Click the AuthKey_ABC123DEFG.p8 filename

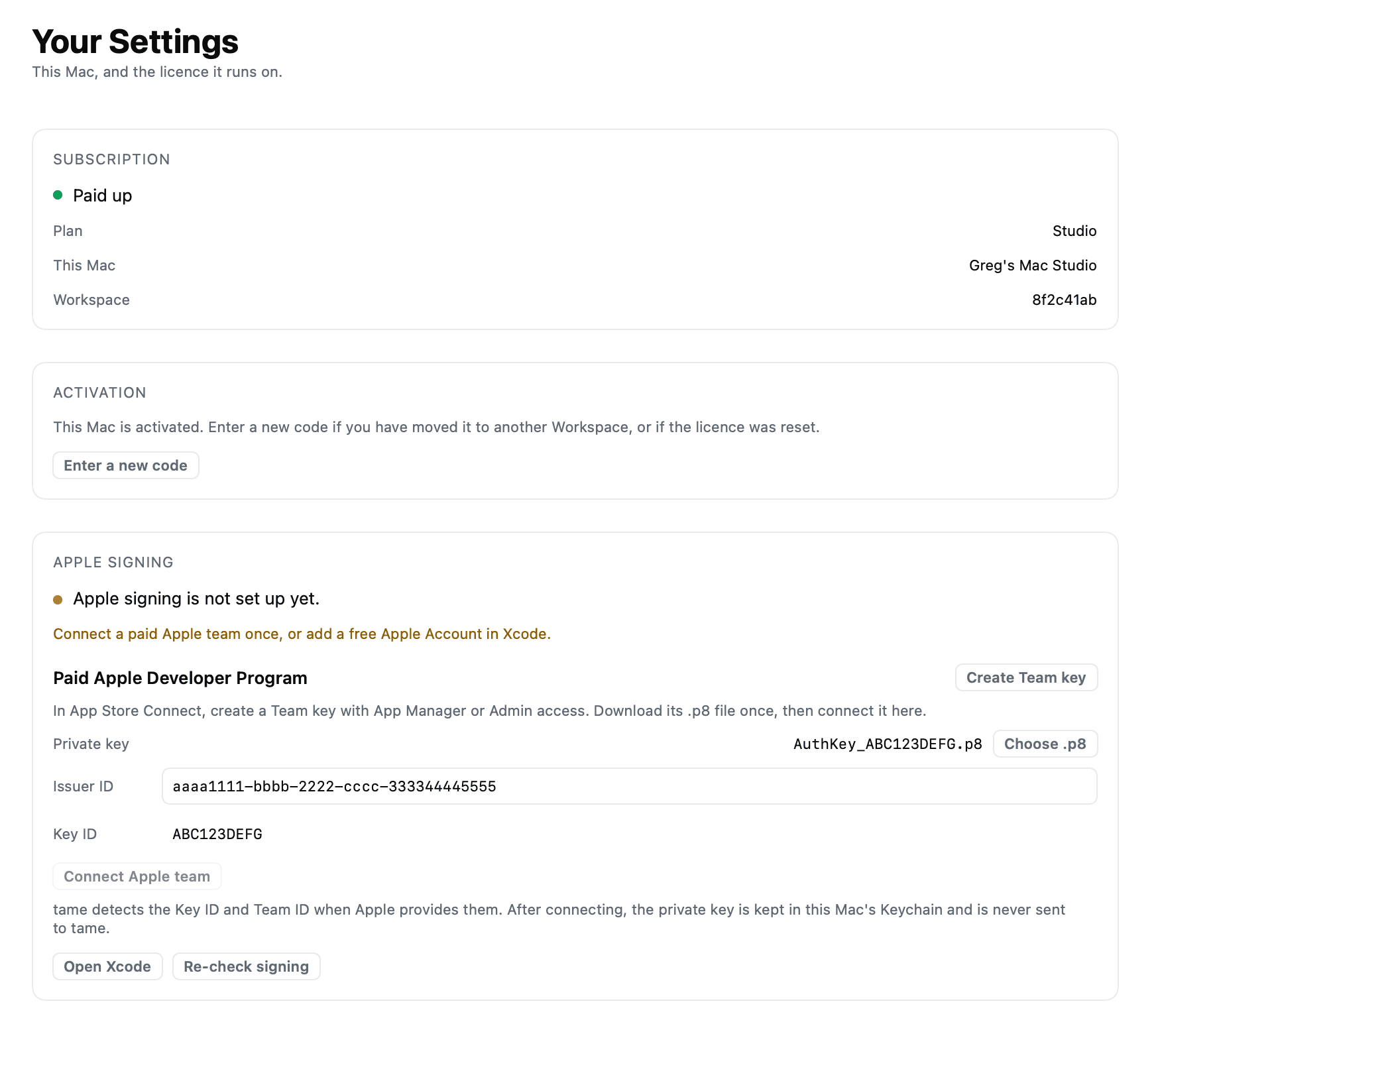click(x=888, y=744)
